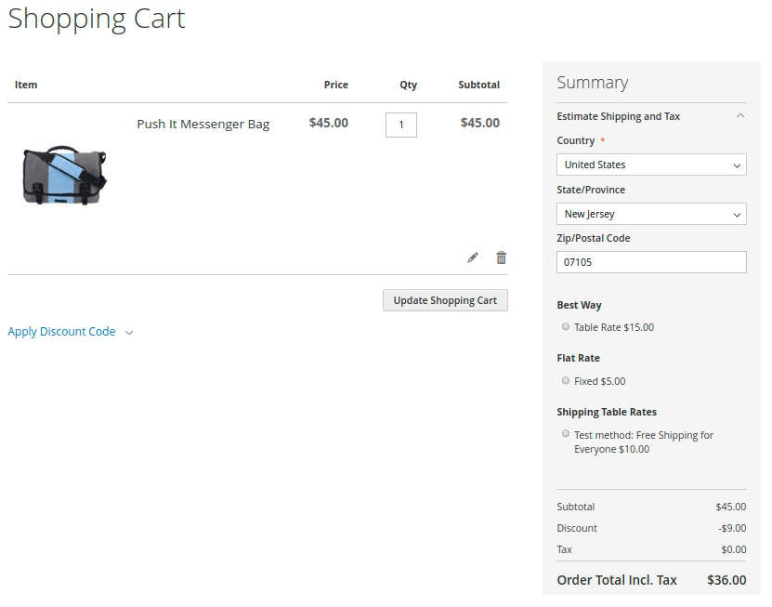Image resolution: width=772 pixels, height=607 pixels.
Task: Click the pencil edit icon for the item
Action: click(473, 257)
